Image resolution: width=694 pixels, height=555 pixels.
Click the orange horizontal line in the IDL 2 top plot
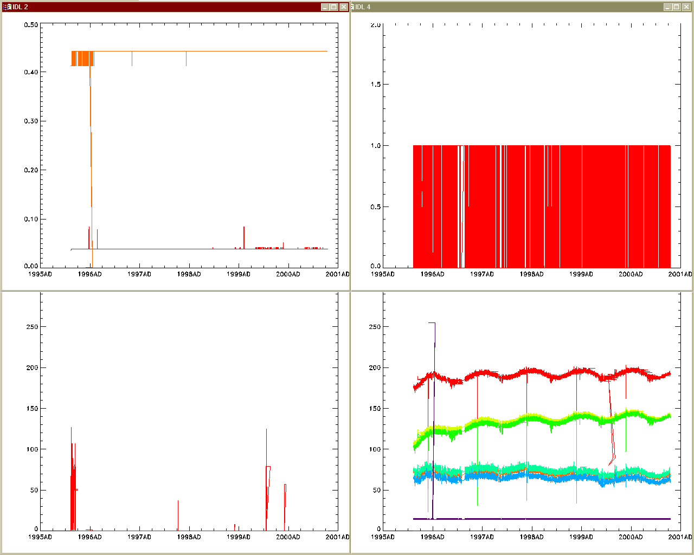click(244, 51)
